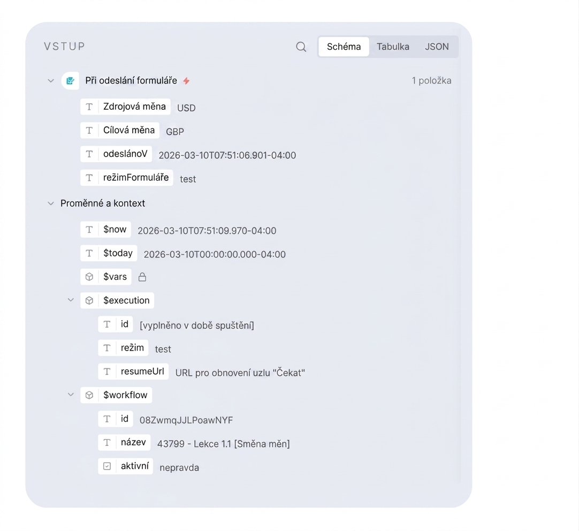Click the boolean checkbox icon of aktivní
The height and width of the screenshot is (531, 579).
107,466
